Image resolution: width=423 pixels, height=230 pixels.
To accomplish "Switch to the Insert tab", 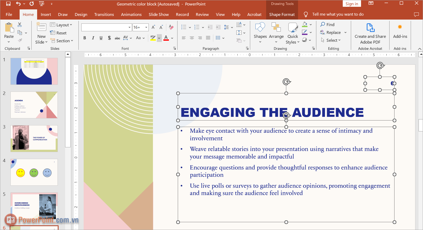I will click(46, 14).
